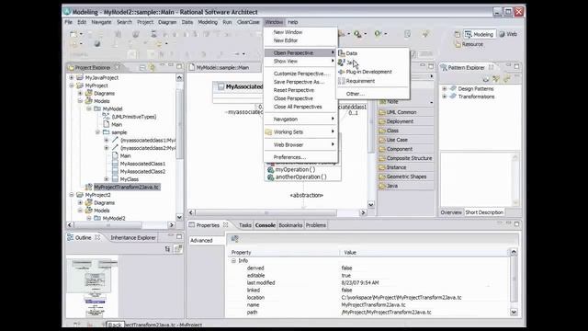Open the Geometric Shapes palette drawer
The image size is (588, 331).
[x=406, y=177]
